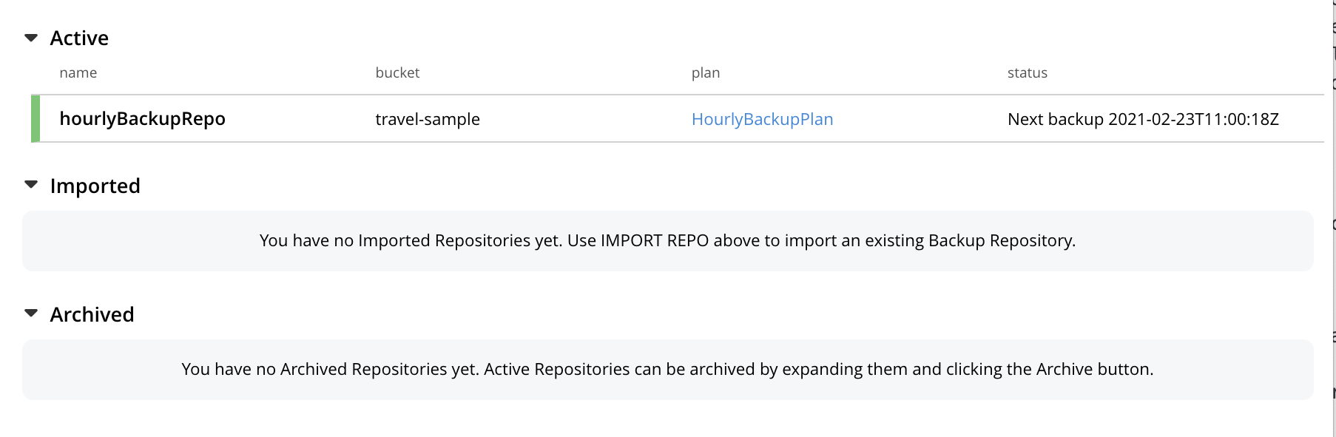This screenshot has height=437, width=1336.
Task: Select the travel-sample bucket entry
Action: (427, 119)
